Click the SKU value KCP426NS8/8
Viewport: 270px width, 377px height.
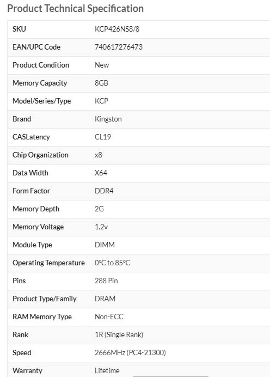pos(117,29)
